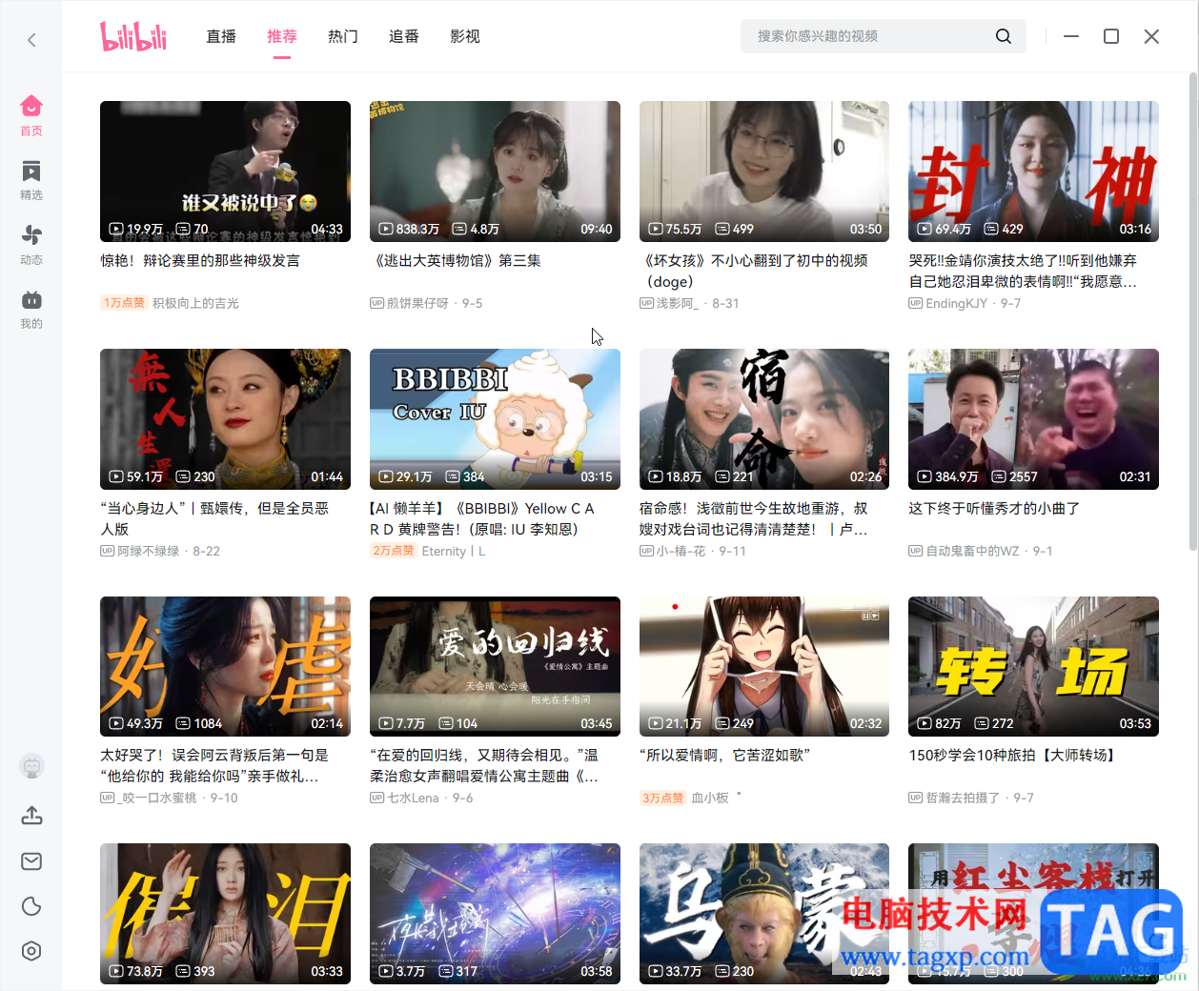
Task: Open the 辩论赛 debate video thumbnail
Action: tap(225, 172)
